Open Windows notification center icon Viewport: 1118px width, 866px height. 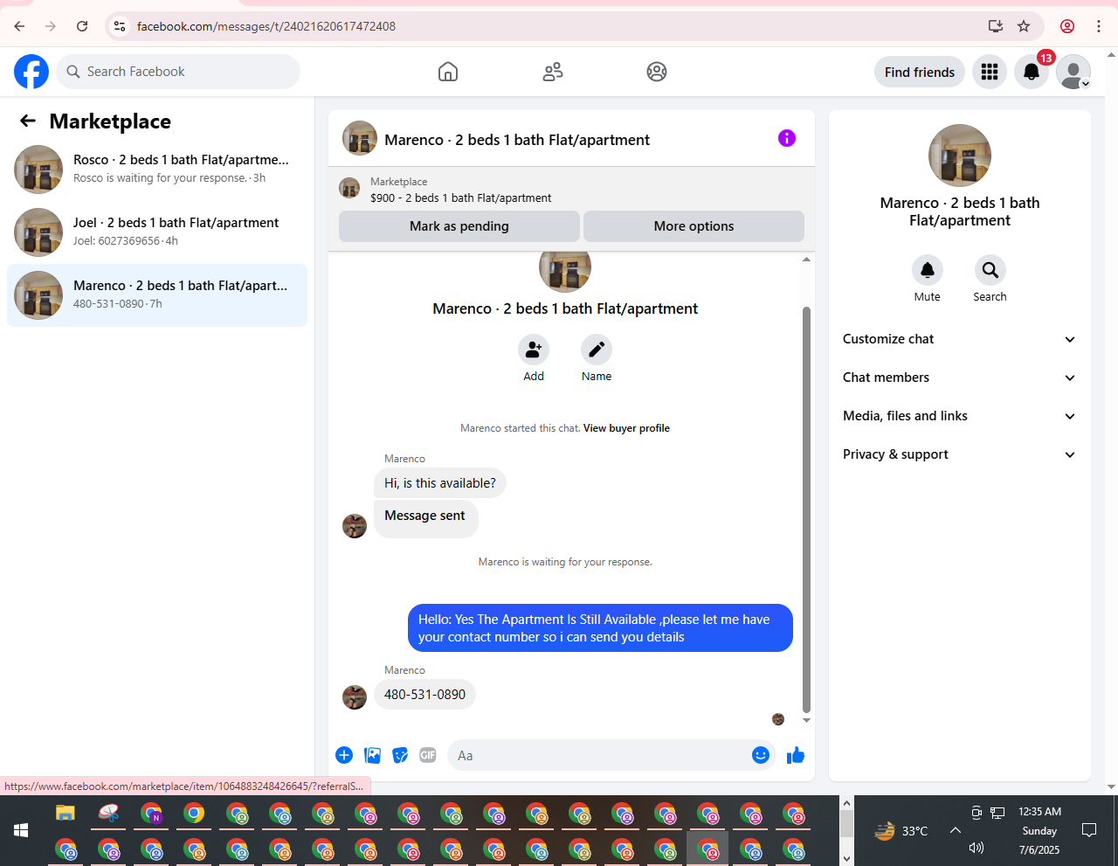(1089, 830)
